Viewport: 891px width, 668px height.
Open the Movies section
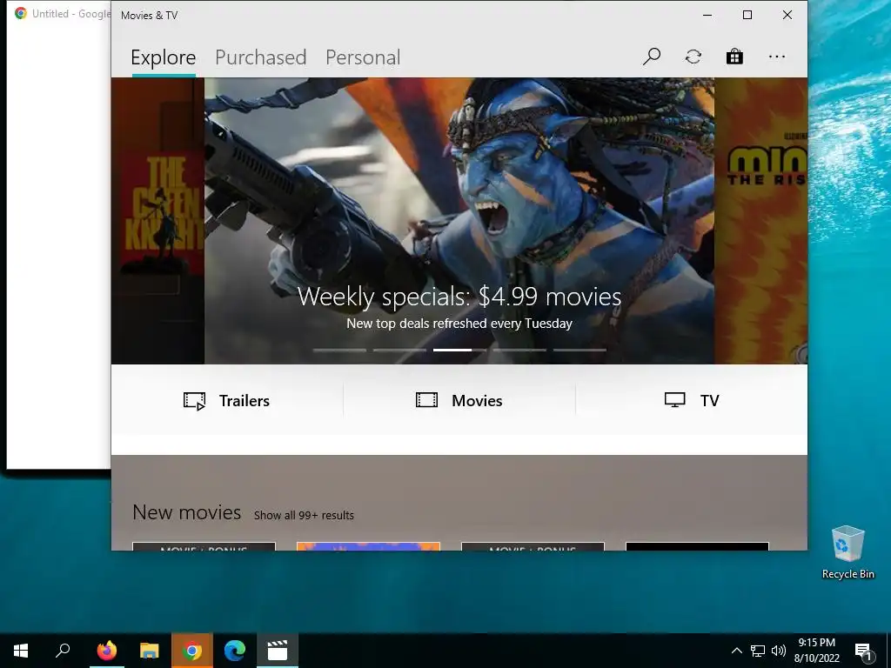click(459, 400)
